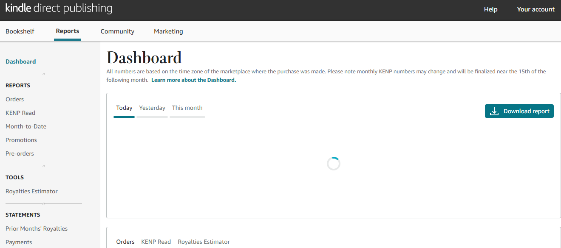Switch to the Bookshelf tab
Image resolution: width=561 pixels, height=248 pixels.
(x=20, y=31)
